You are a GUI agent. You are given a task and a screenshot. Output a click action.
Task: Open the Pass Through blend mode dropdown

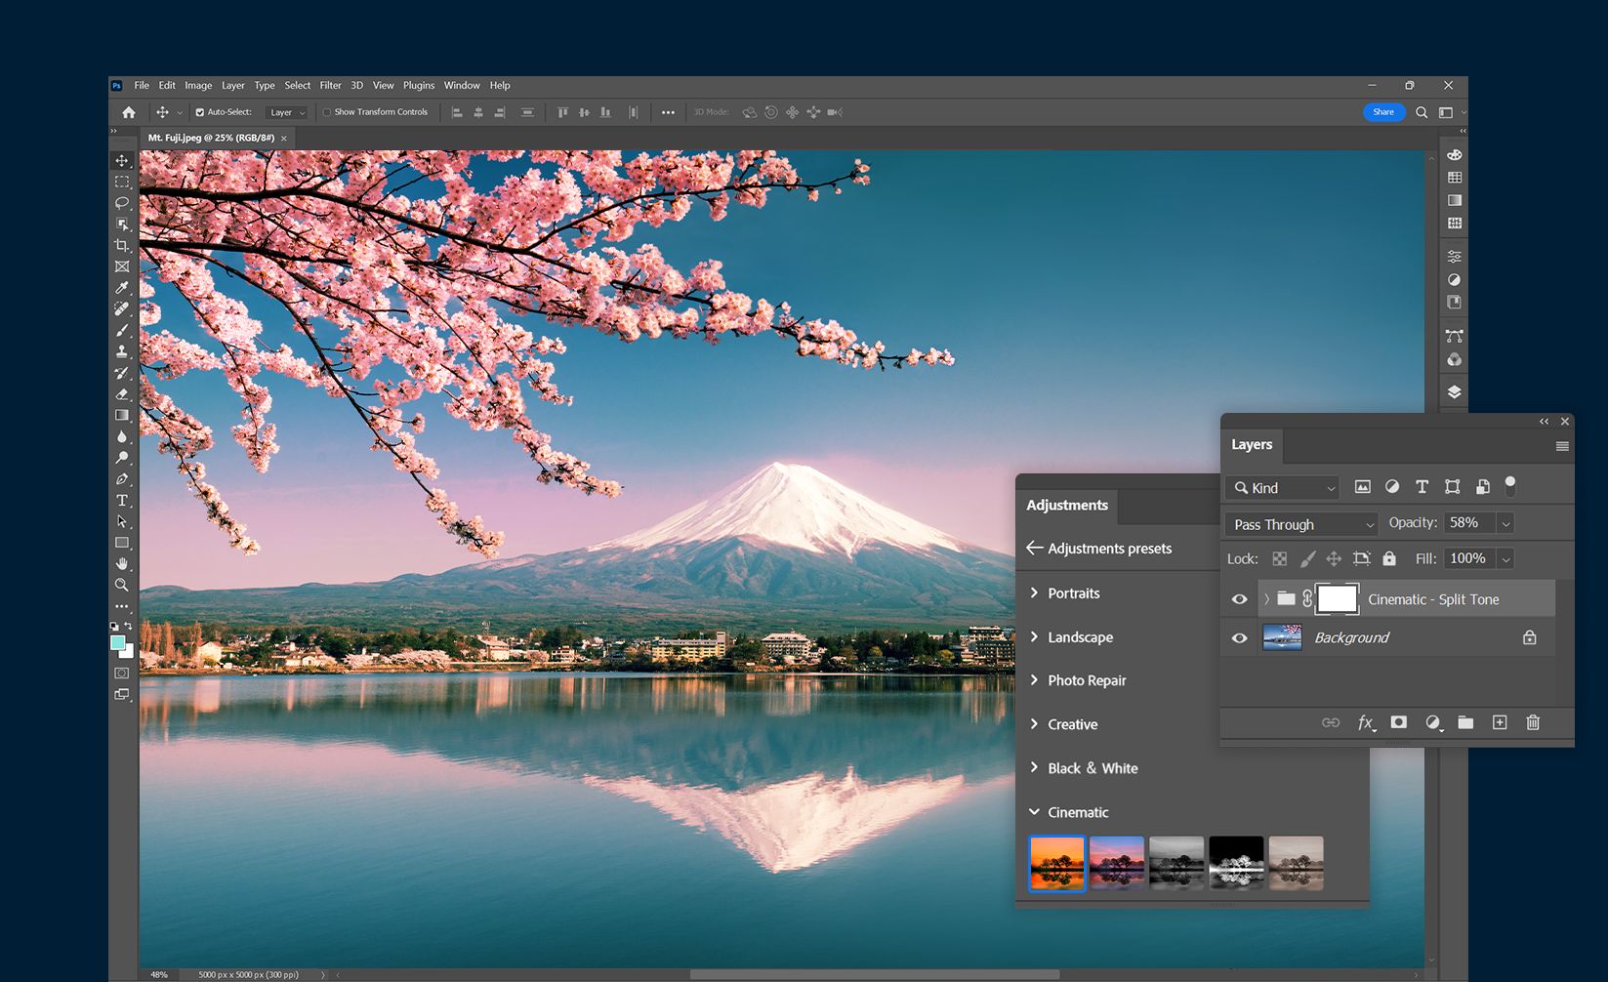(x=1301, y=524)
